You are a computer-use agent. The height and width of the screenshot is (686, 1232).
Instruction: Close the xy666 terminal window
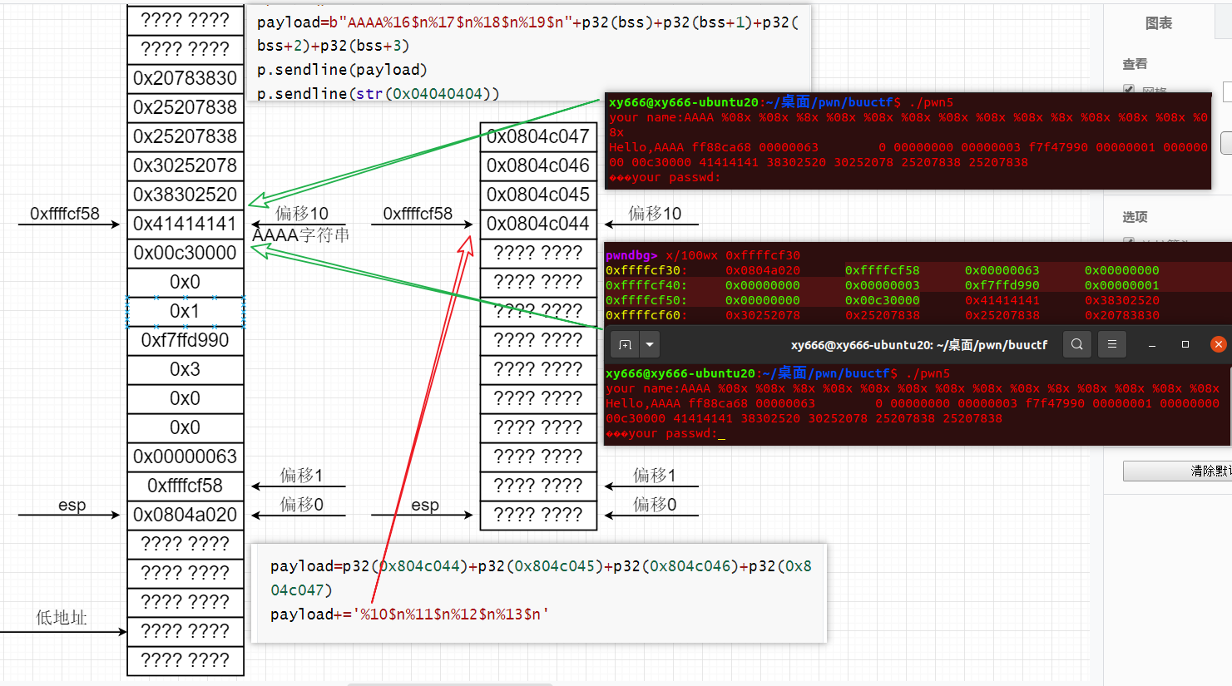[x=1219, y=344]
